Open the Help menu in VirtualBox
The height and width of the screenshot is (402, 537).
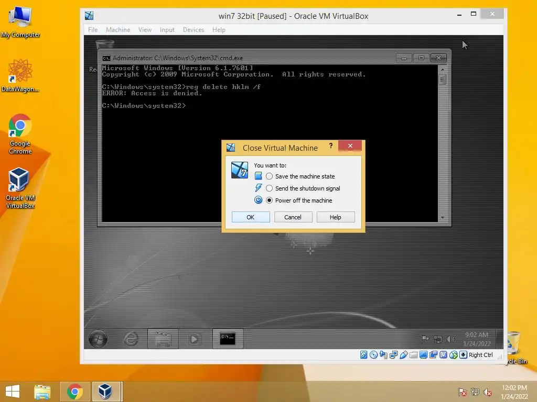219,30
